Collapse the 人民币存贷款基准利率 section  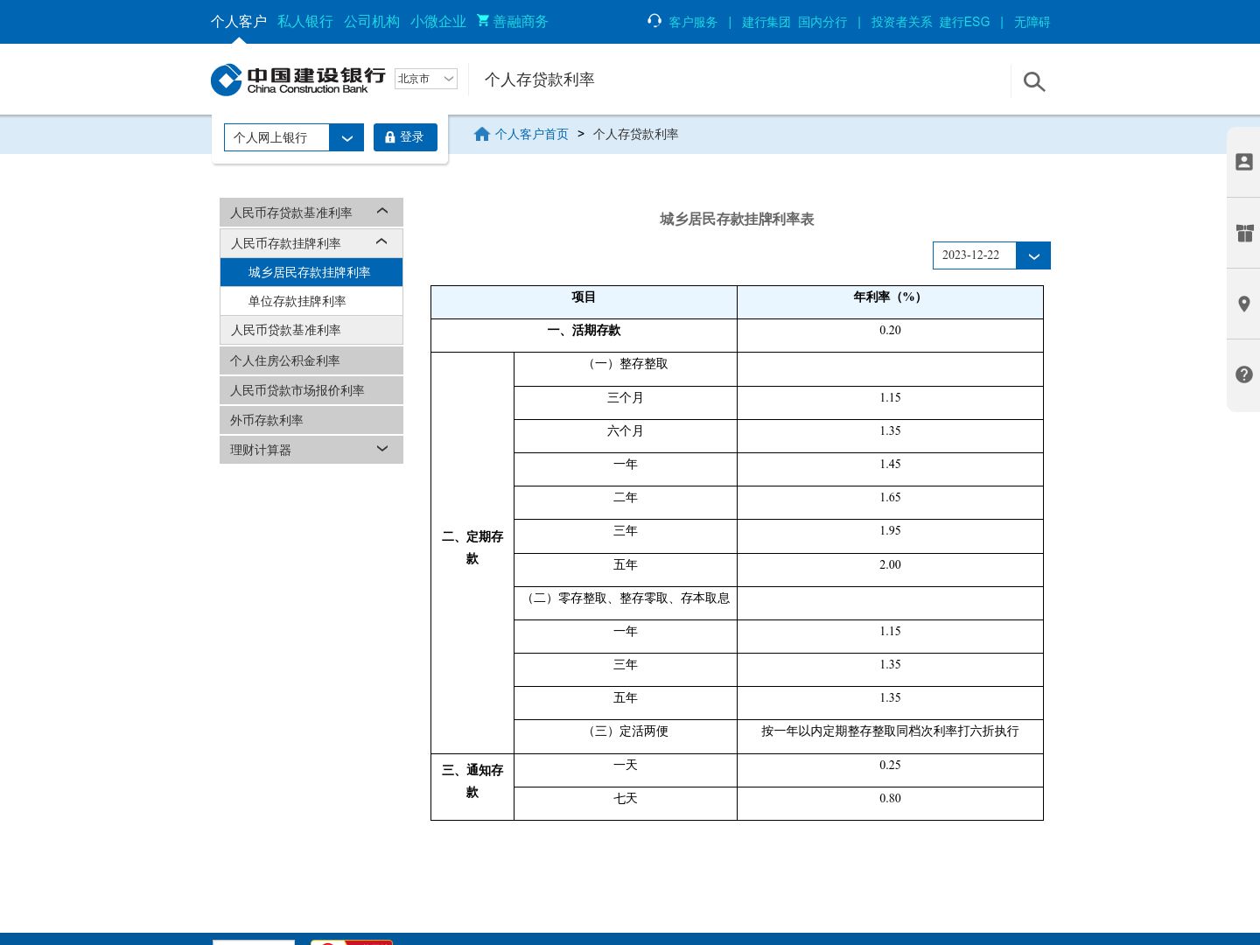(x=381, y=211)
